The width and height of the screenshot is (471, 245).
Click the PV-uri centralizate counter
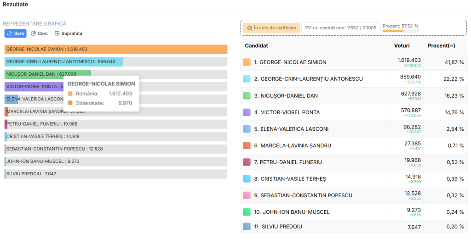pyautogui.click(x=340, y=28)
